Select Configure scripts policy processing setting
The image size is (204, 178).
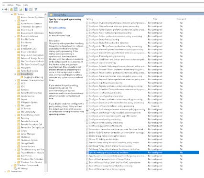105,93
